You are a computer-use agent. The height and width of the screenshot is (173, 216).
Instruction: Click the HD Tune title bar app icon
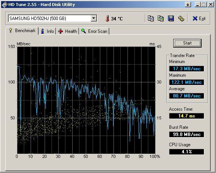tap(5, 5)
